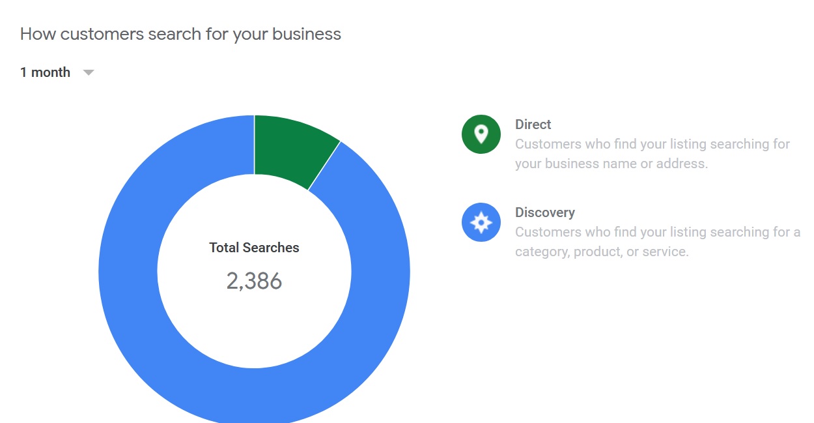Image resolution: width=814 pixels, height=423 pixels.
Task: Click the white pin symbol inside the green circle
Action: [481, 134]
